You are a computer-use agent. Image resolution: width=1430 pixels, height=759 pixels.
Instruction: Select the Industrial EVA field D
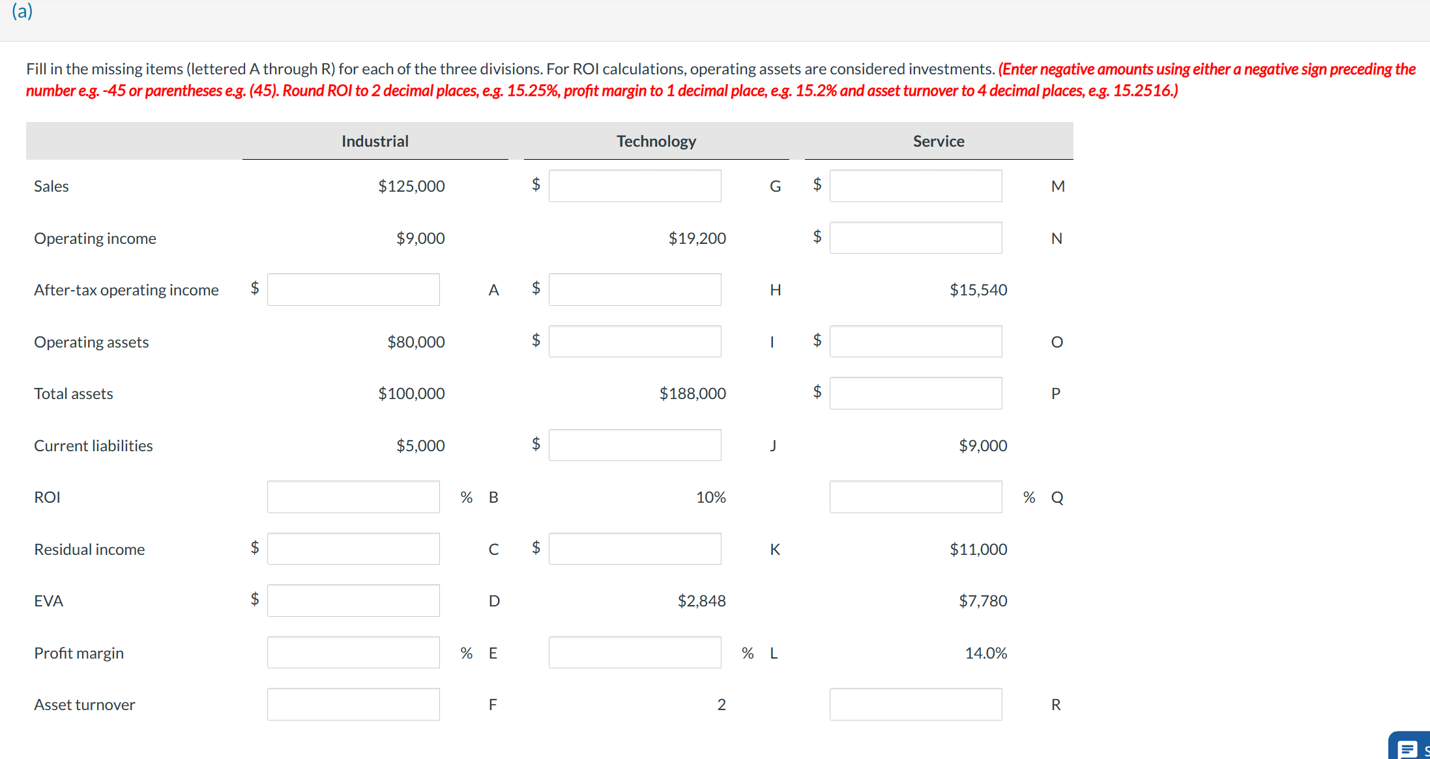pos(353,601)
